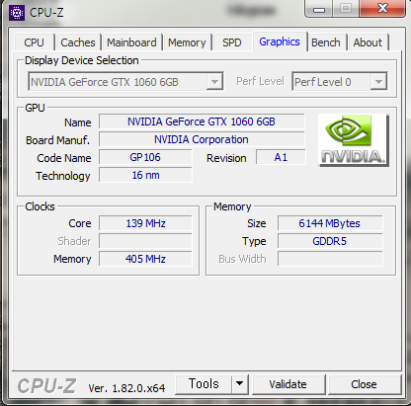Image resolution: width=411 pixels, height=406 pixels.
Task: Click the Tools button
Action: 204,384
